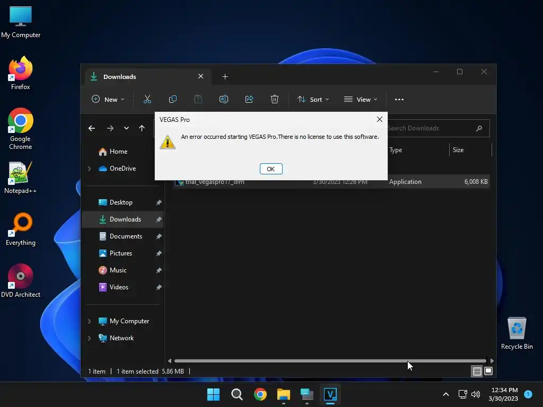Viewport: 543px width, 407px height.
Task: Click the DVD Architect desktop shortcut
Action: point(21,281)
